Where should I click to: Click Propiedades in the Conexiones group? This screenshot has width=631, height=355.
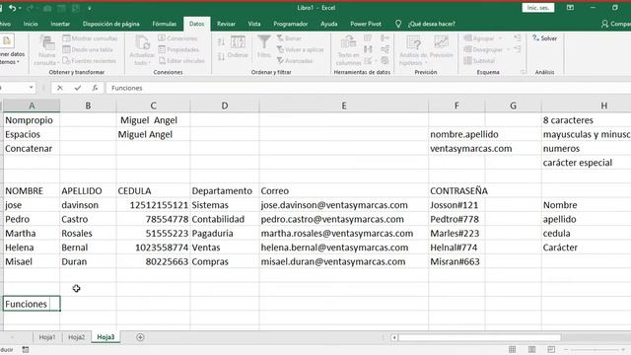click(x=178, y=49)
